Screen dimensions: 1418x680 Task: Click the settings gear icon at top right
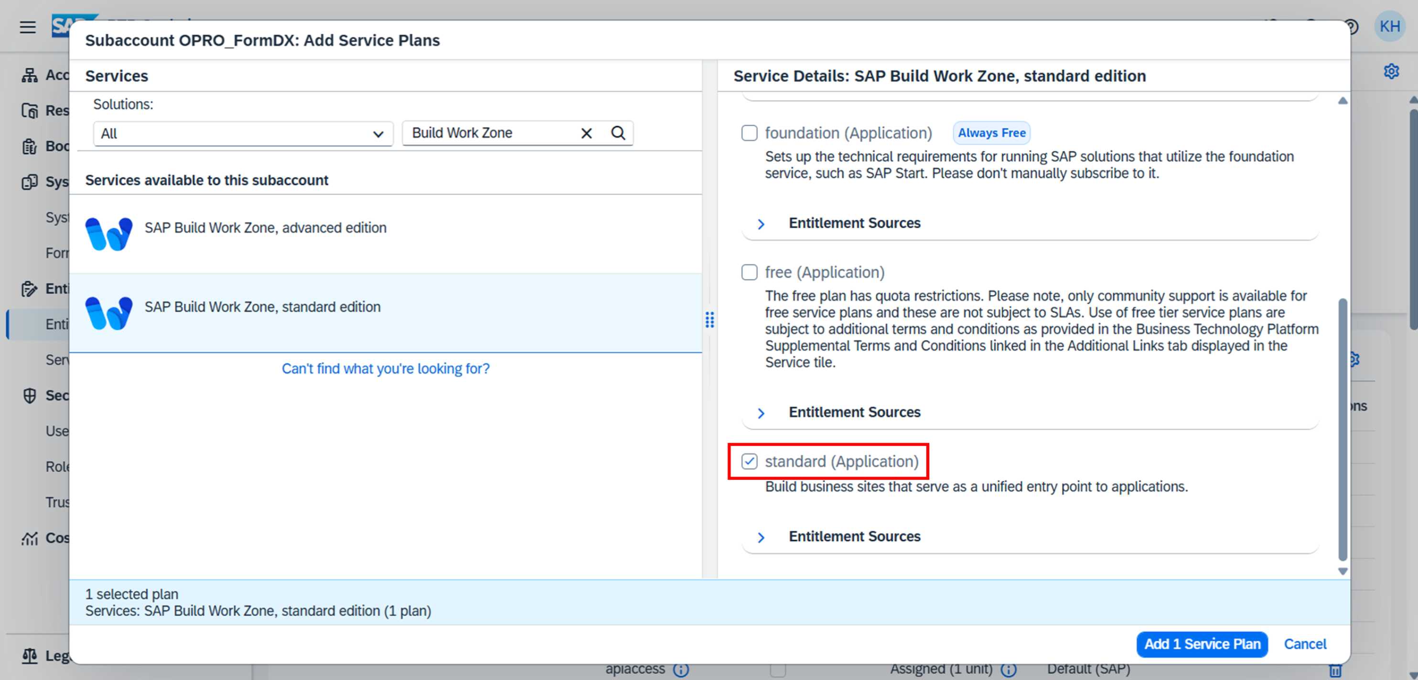pyautogui.click(x=1391, y=72)
